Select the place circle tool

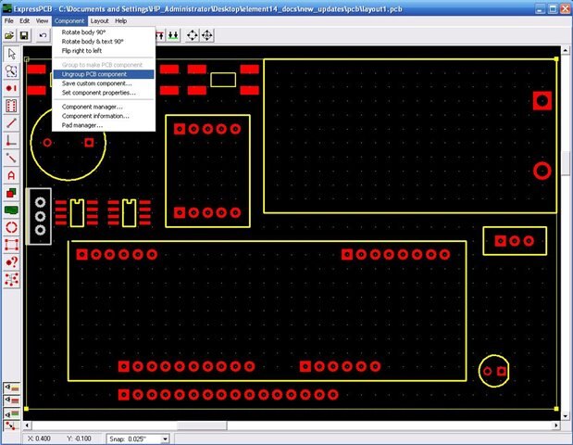[11, 227]
